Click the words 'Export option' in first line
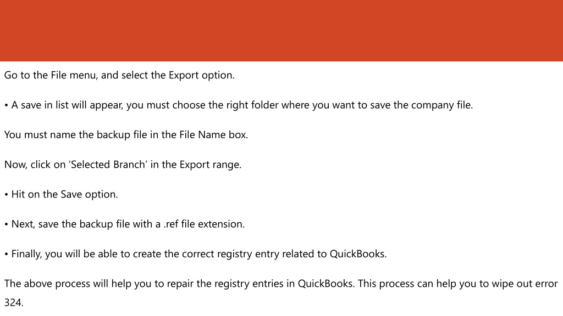This screenshot has height=316, width=563. (201, 75)
